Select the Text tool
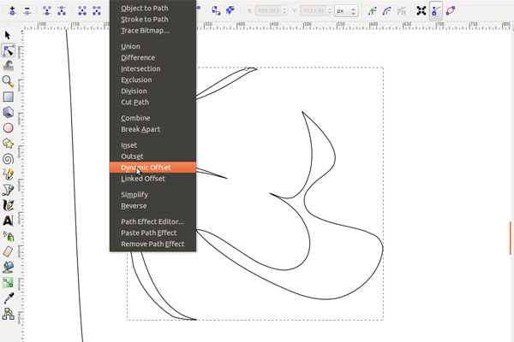The image size is (514, 342). (x=9, y=221)
